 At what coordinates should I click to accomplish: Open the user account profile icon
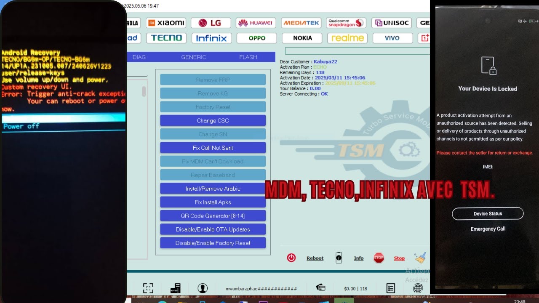click(203, 288)
